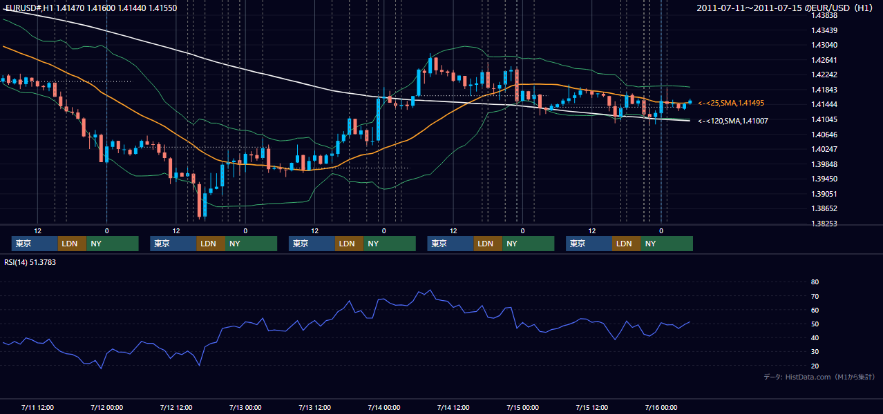Click price axis value 1.39848

pos(824,164)
